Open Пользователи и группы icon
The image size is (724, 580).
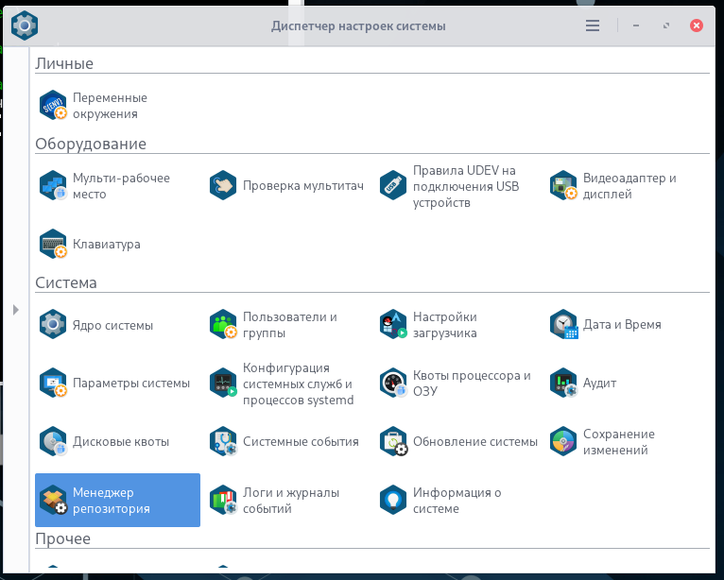(x=223, y=324)
